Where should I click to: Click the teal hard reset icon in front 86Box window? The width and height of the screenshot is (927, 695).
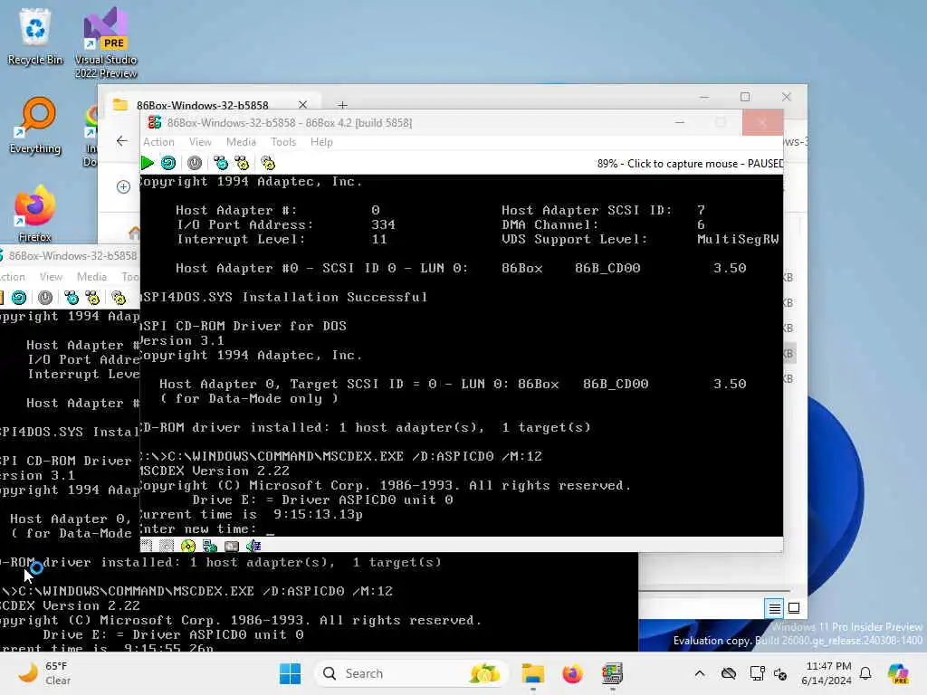click(x=168, y=163)
